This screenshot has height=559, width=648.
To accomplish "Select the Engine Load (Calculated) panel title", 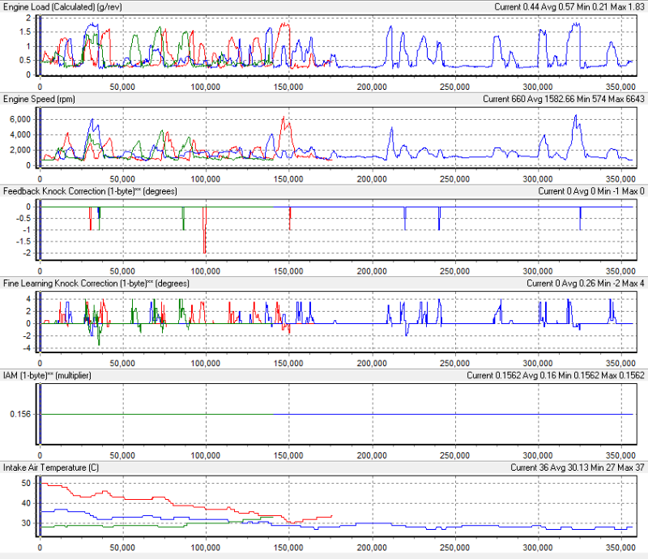I will pos(61,6).
